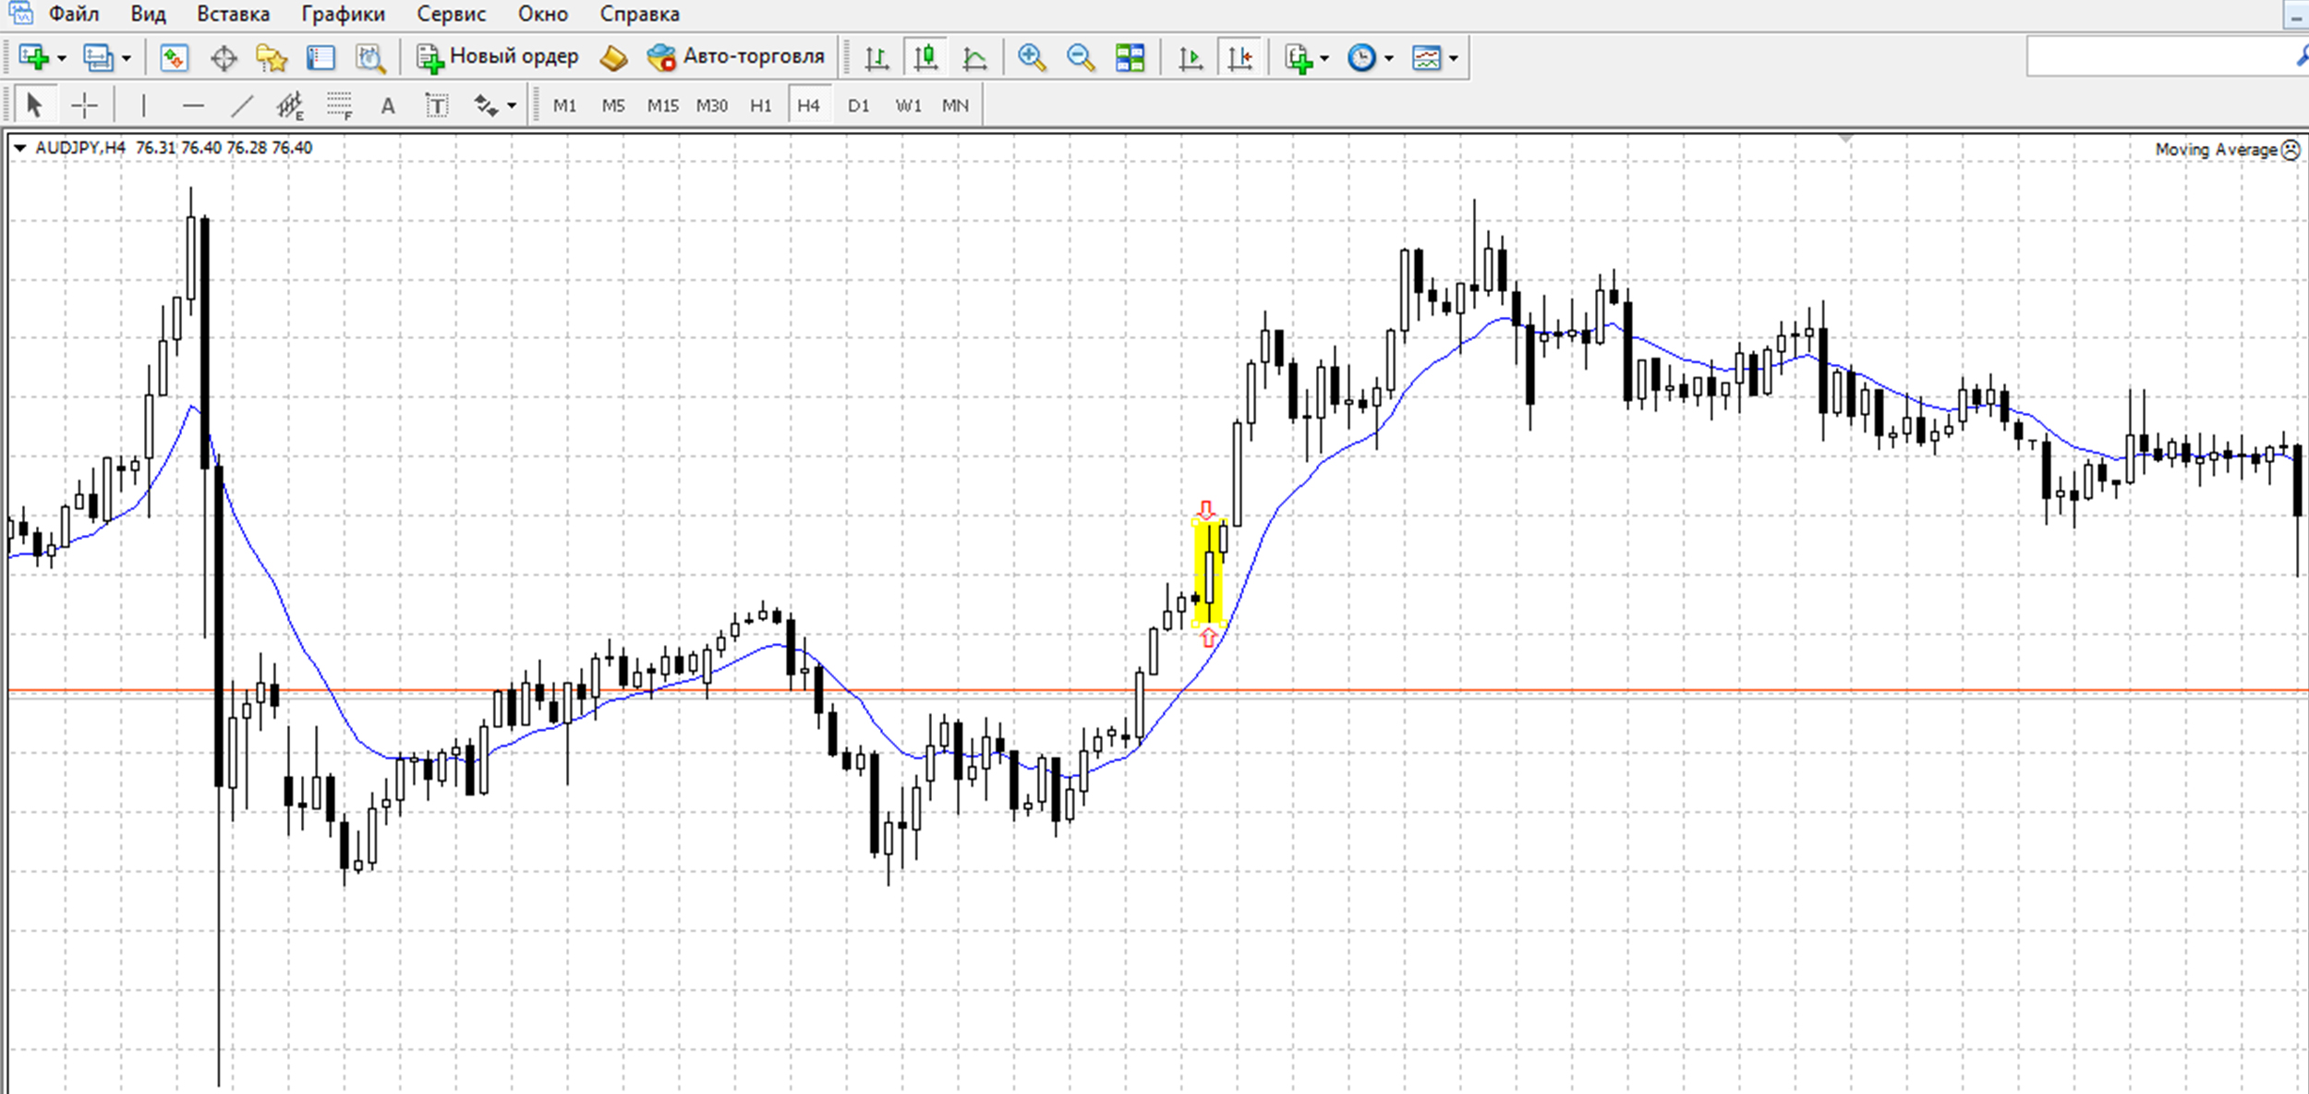The image size is (2309, 1094).
Task: Toggle the chart shift button
Action: pos(1239,58)
